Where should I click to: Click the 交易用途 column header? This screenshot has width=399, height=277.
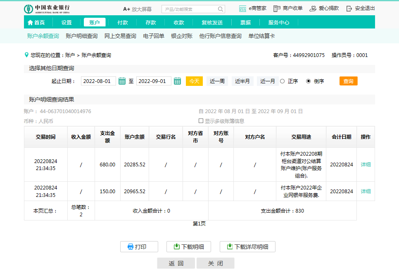(x=301, y=137)
